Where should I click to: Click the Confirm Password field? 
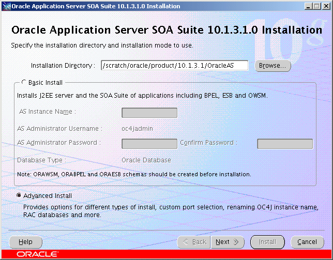[285, 144]
